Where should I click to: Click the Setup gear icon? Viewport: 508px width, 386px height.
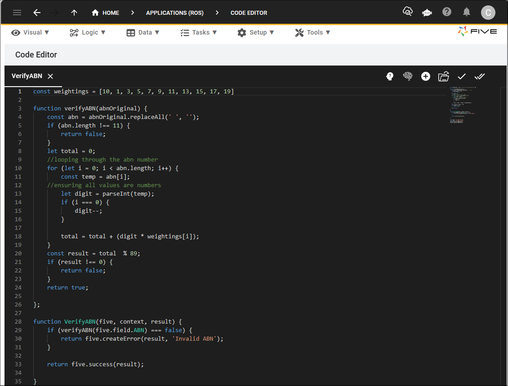click(x=242, y=33)
